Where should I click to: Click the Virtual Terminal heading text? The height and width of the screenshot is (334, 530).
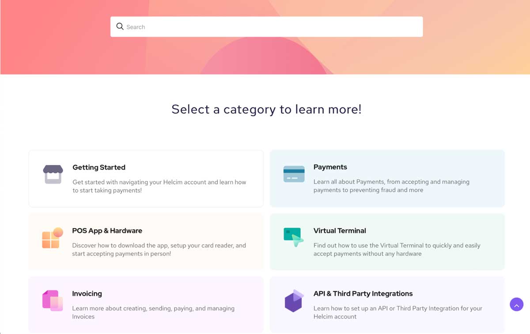[339, 231]
